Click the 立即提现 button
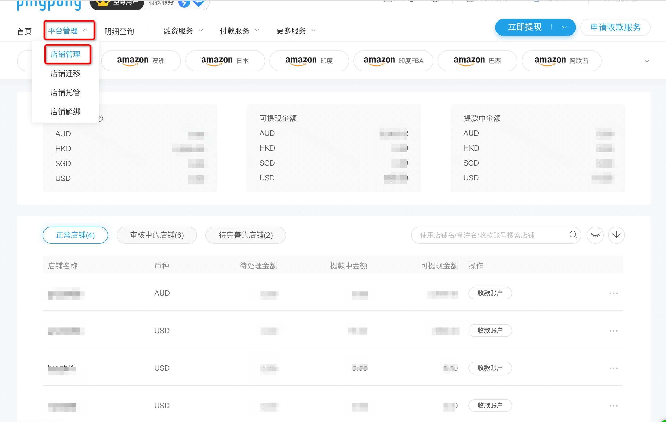Image resolution: width=666 pixels, height=422 pixels. 525,27
